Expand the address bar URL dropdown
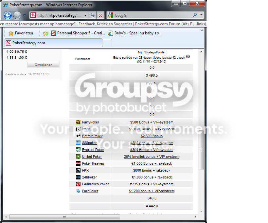The width and height of the screenshot is (268, 223). [x=85, y=15]
